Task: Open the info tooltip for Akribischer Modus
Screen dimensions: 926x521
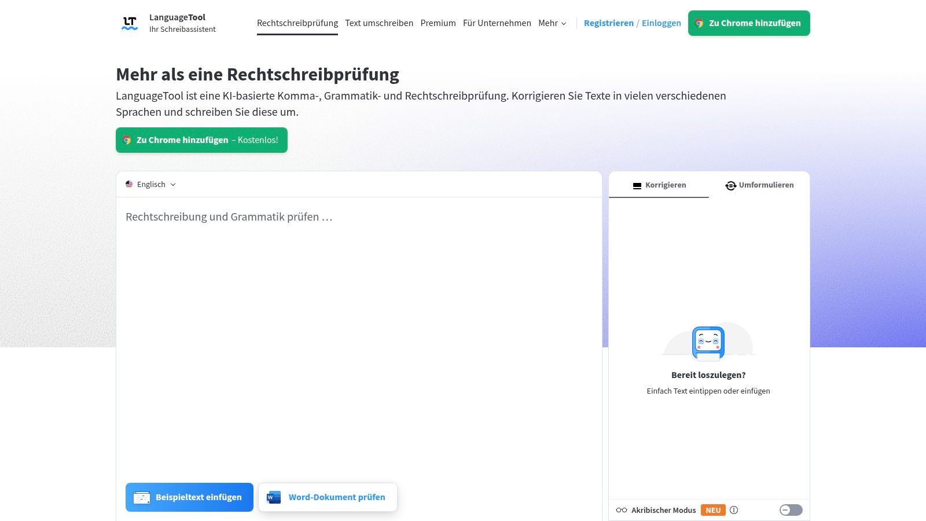Action: (x=734, y=510)
